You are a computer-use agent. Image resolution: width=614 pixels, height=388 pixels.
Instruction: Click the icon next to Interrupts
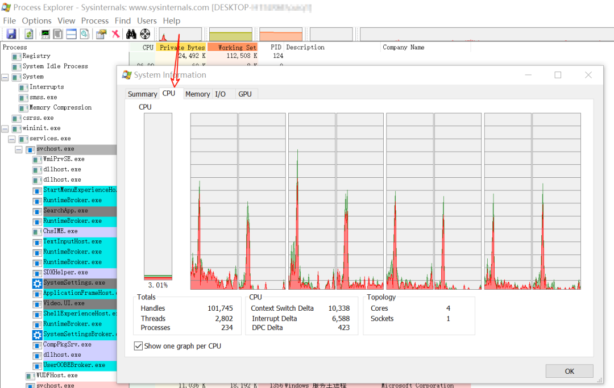23,87
